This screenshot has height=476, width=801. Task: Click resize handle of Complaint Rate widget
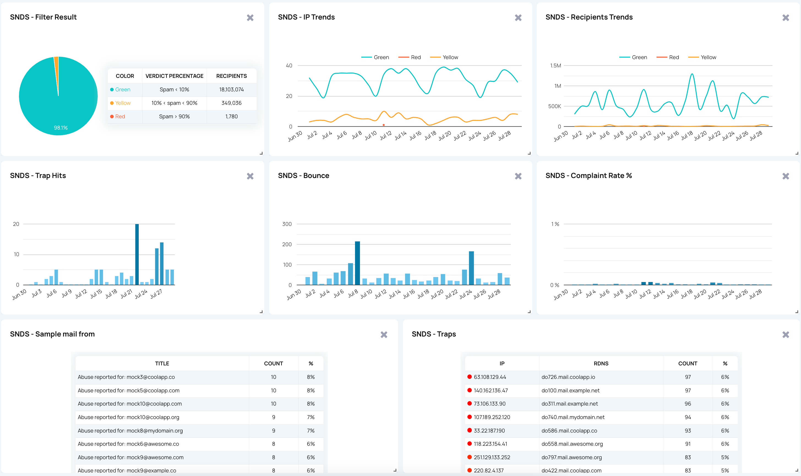coord(797,311)
